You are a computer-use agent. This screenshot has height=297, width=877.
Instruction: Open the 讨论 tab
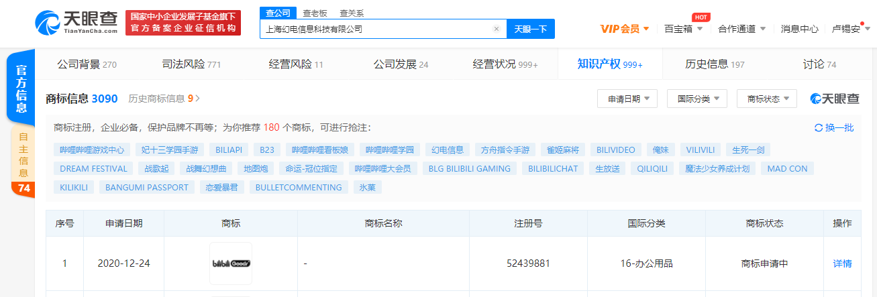point(819,64)
